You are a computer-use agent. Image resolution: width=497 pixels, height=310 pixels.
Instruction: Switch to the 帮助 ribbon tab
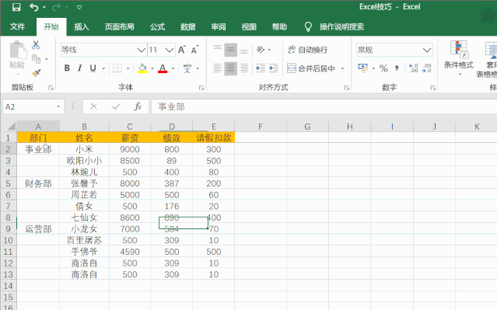[x=279, y=27]
